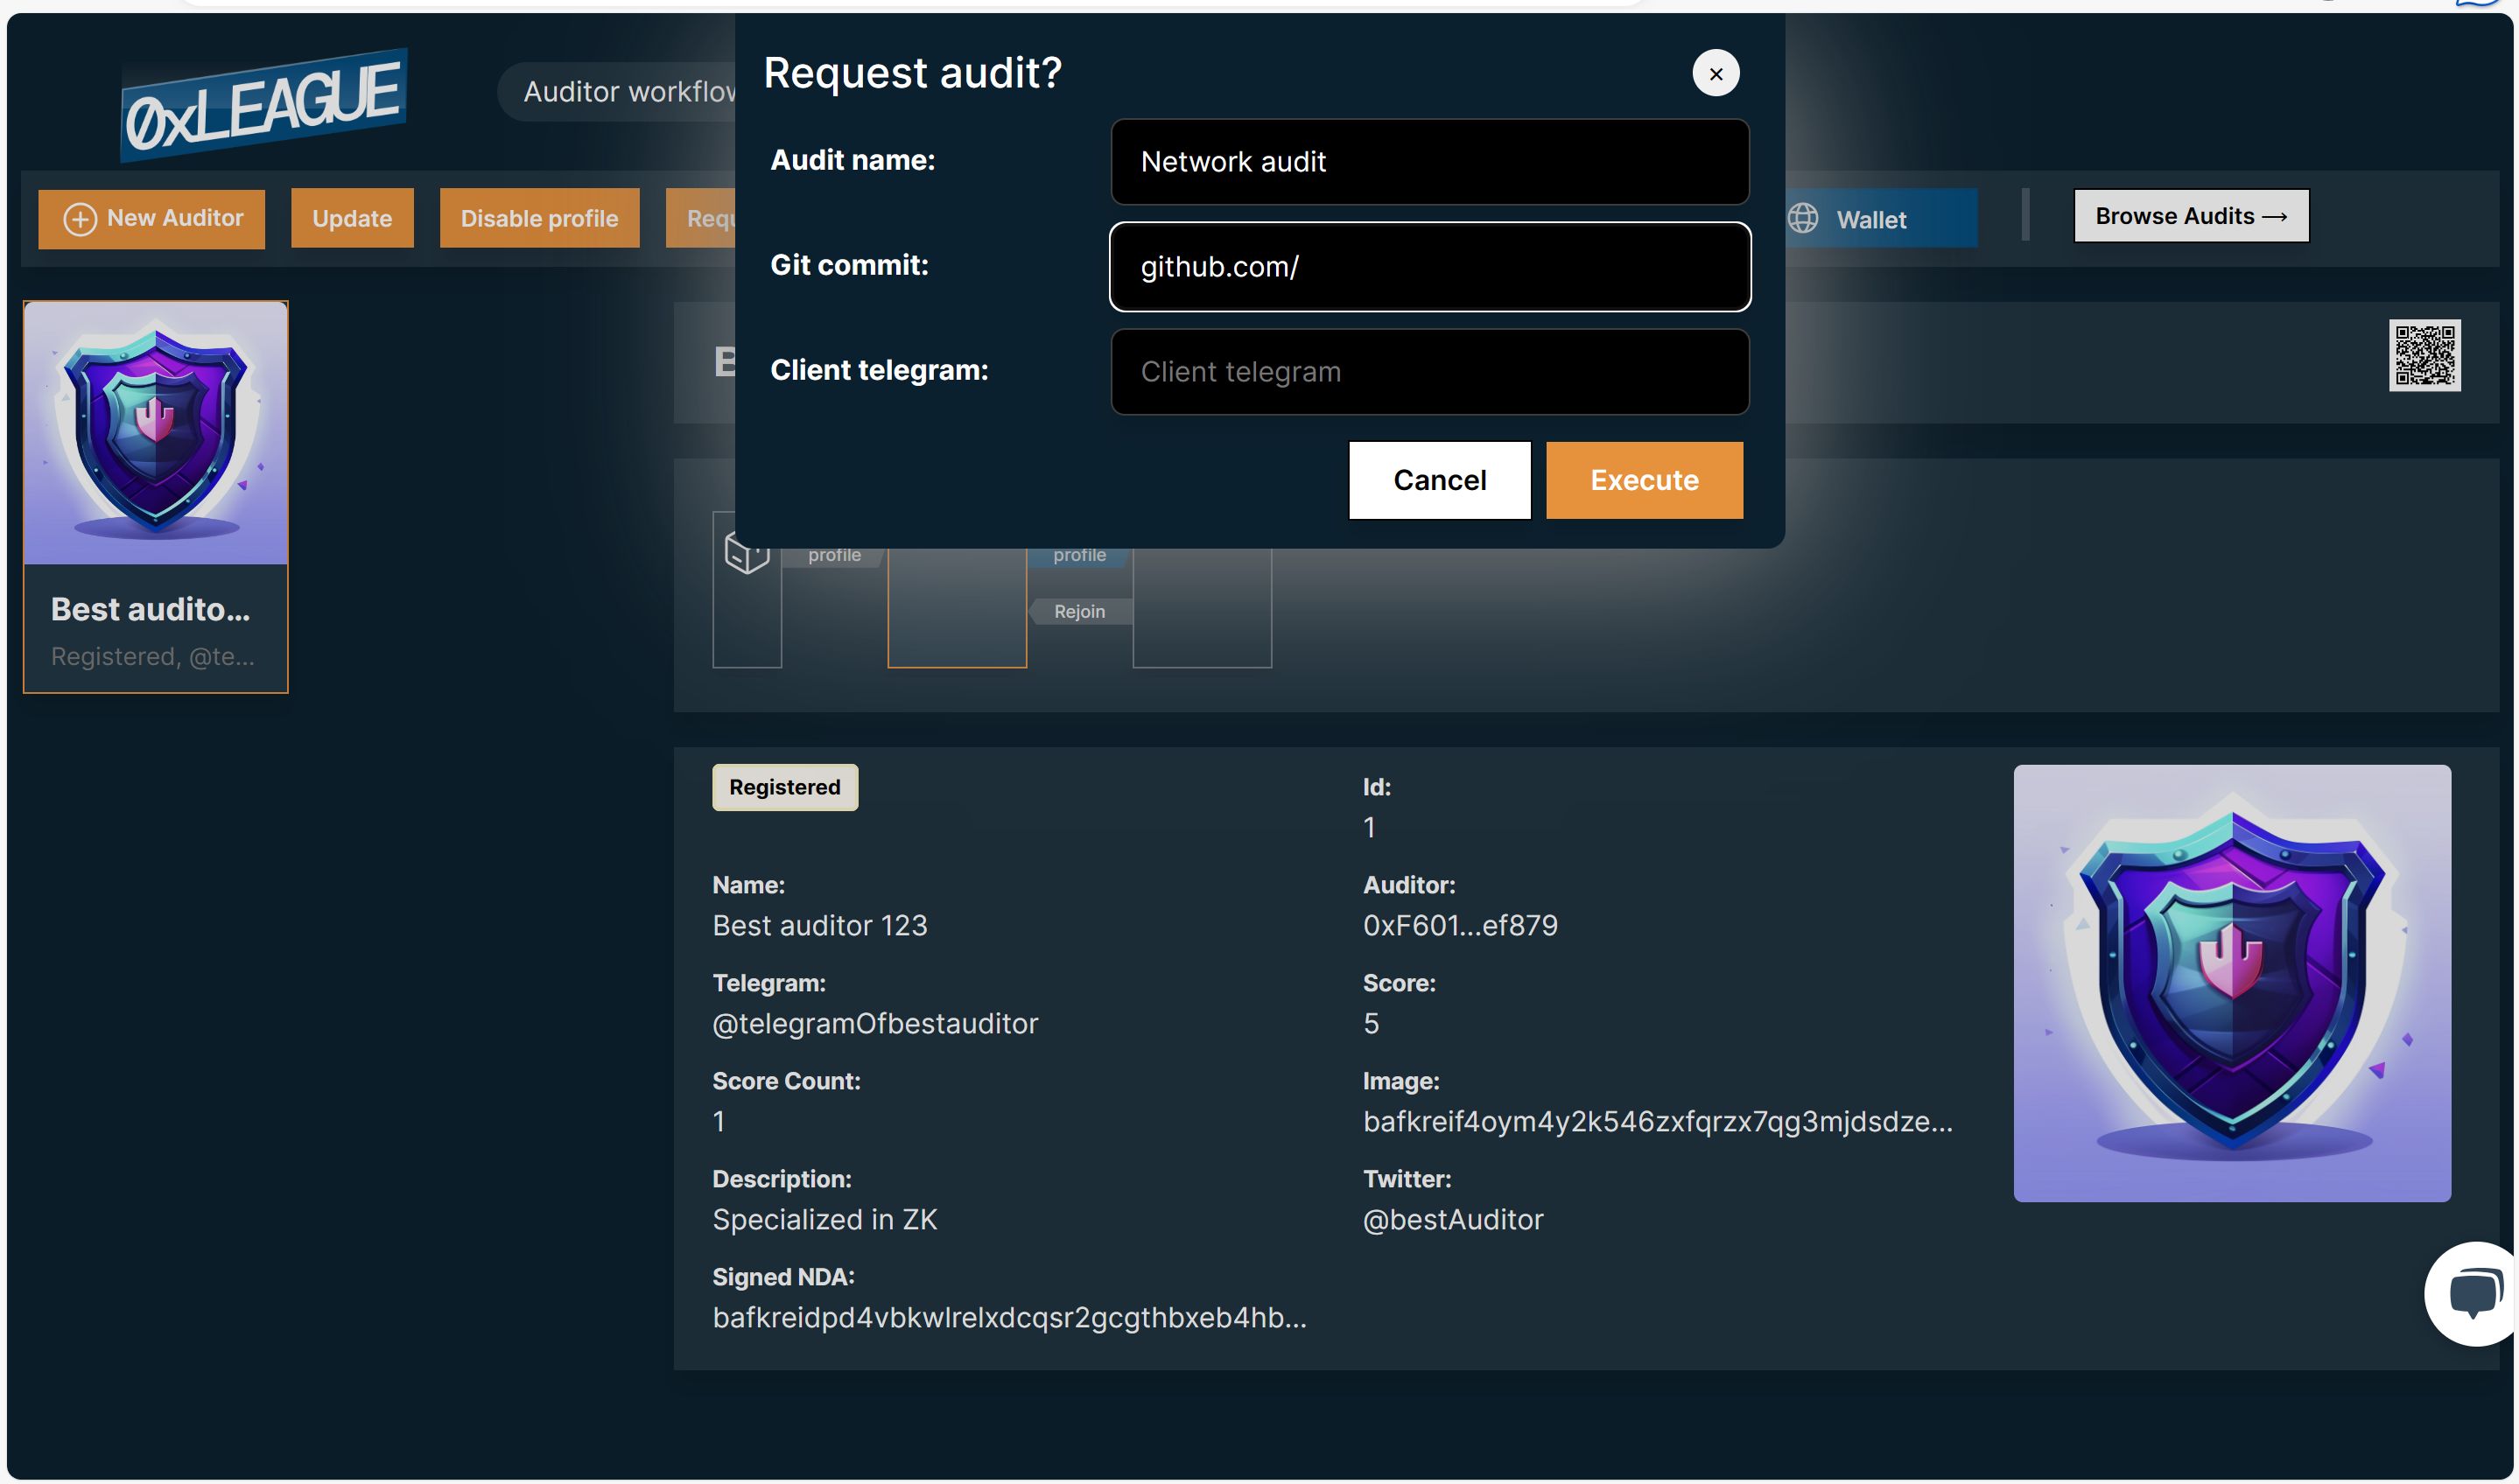The image size is (2519, 1484).
Task: Click the @bestAuditor twitter value
Action: (1452, 1220)
